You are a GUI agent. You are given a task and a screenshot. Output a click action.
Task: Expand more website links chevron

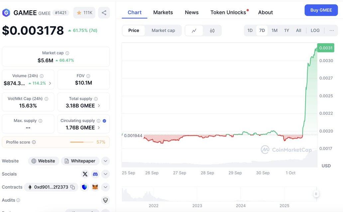[105, 161]
